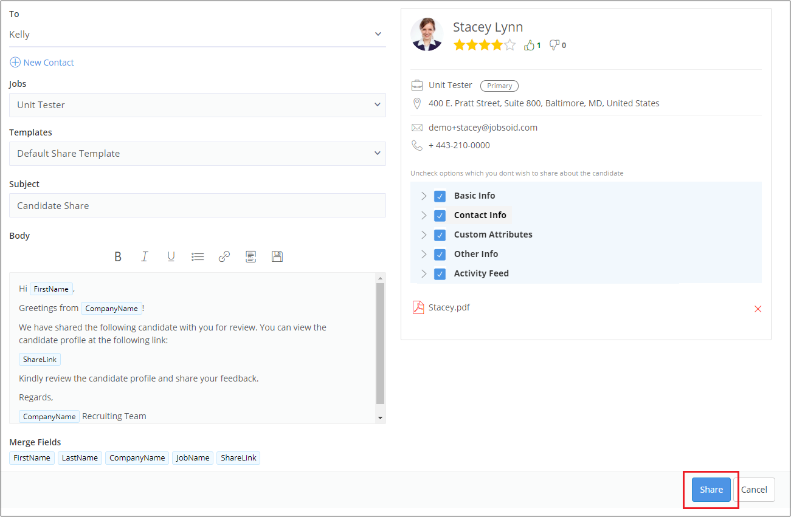Click the insert link icon

pos(224,257)
